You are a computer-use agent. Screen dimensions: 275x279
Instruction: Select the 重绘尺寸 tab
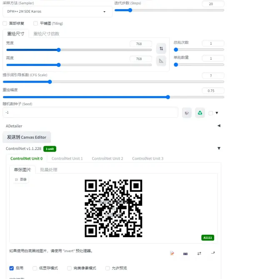click(x=15, y=34)
